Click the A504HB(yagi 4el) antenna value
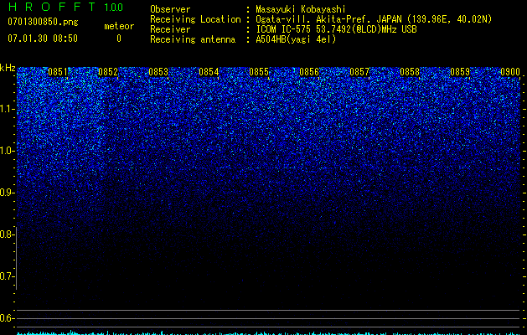This screenshot has height=335, width=527. [296, 39]
